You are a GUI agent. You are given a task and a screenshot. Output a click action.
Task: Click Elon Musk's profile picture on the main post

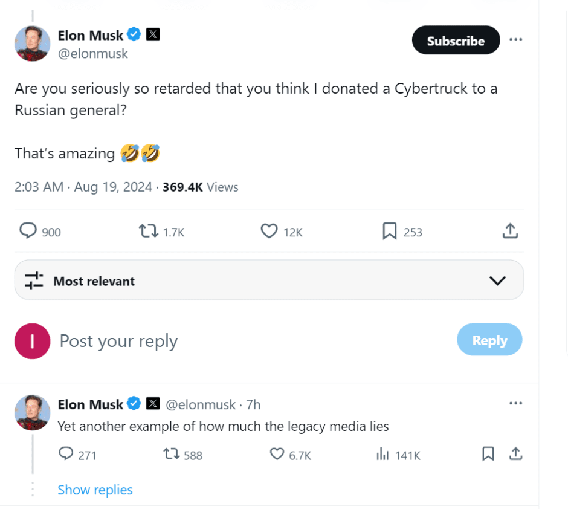[32, 44]
